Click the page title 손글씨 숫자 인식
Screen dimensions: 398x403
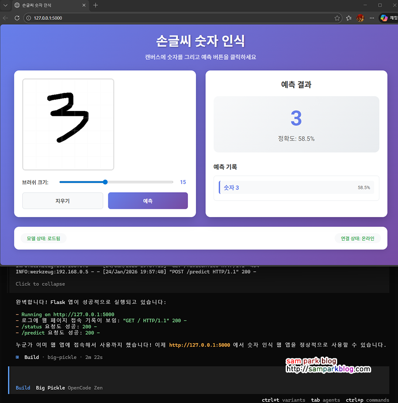point(200,41)
